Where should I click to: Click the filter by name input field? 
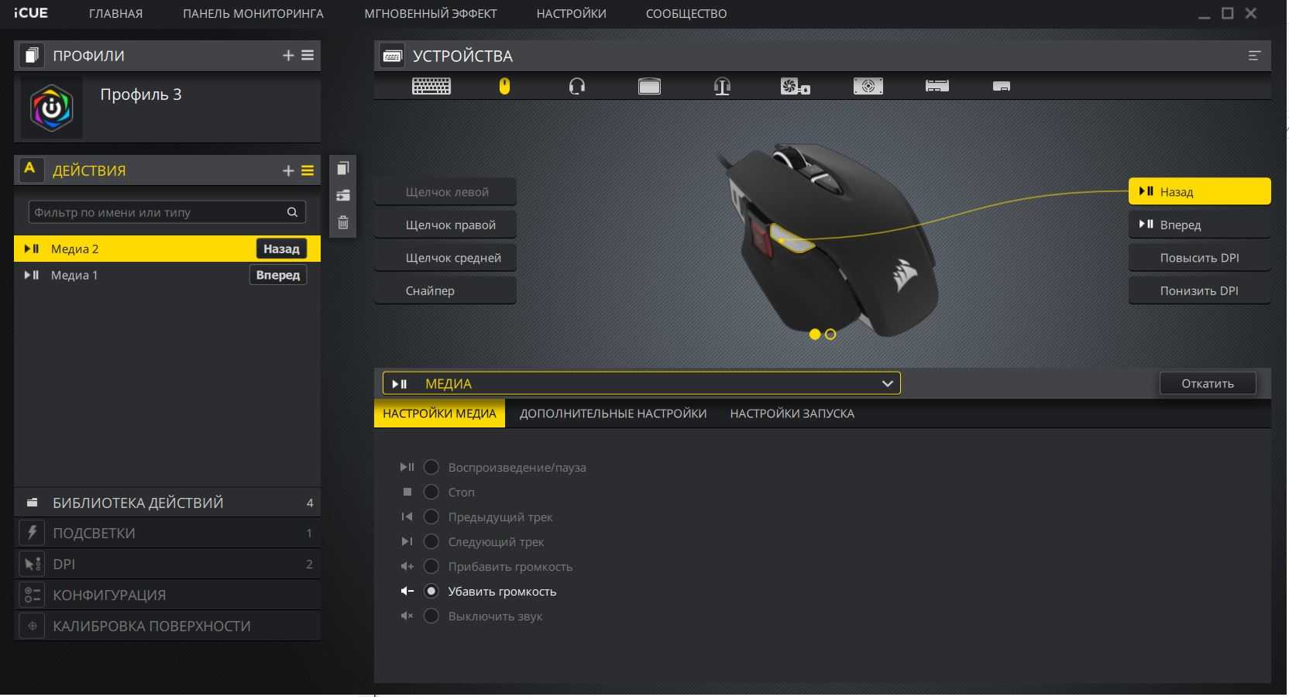click(155, 212)
